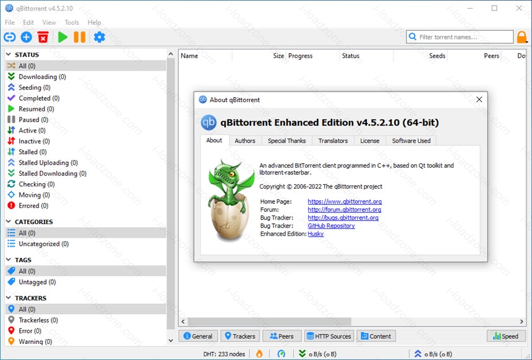The image size is (532, 360).
Task: Collapse the STATUS section
Action: [x=9, y=54]
